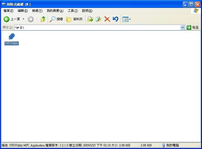
Task: Click the blue Undo arrow icon
Action: (115, 19)
